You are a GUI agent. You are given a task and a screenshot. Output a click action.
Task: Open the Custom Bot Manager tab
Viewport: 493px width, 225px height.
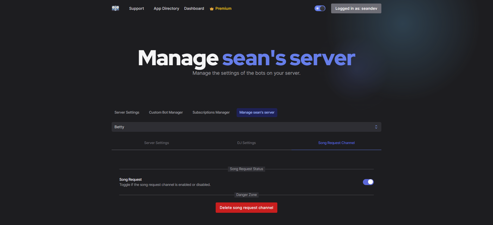(166, 112)
